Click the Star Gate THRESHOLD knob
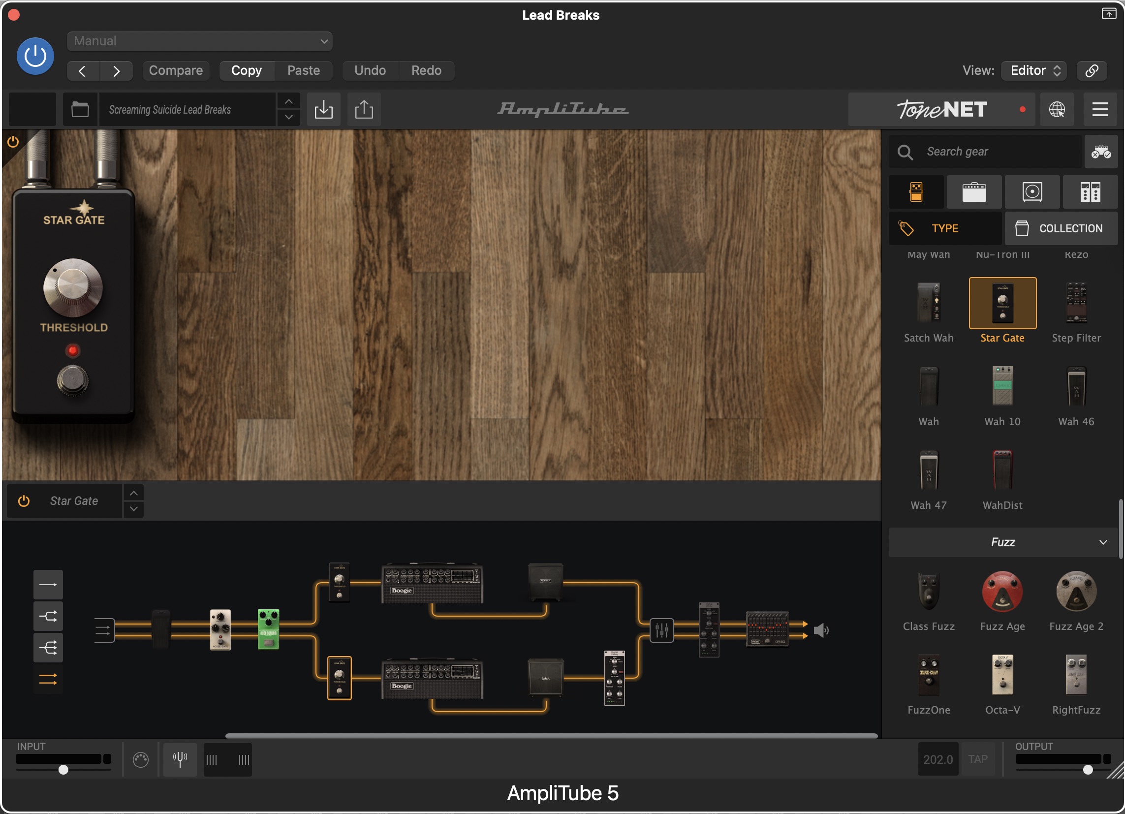Viewport: 1125px width, 814px height. click(73, 288)
